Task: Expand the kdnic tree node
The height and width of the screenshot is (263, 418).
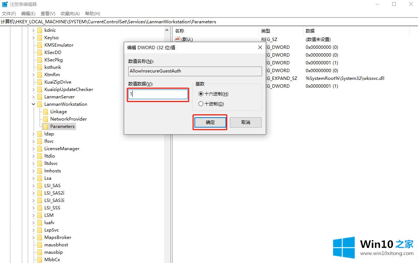Action: (34, 30)
